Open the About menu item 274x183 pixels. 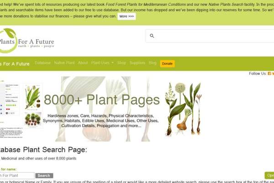click(83, 63)
